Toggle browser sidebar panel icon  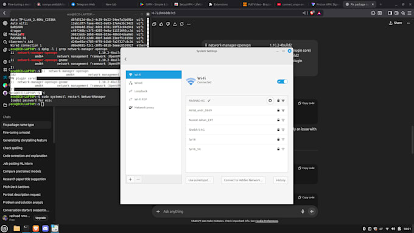pyautogui.click(x=390, y=13)
